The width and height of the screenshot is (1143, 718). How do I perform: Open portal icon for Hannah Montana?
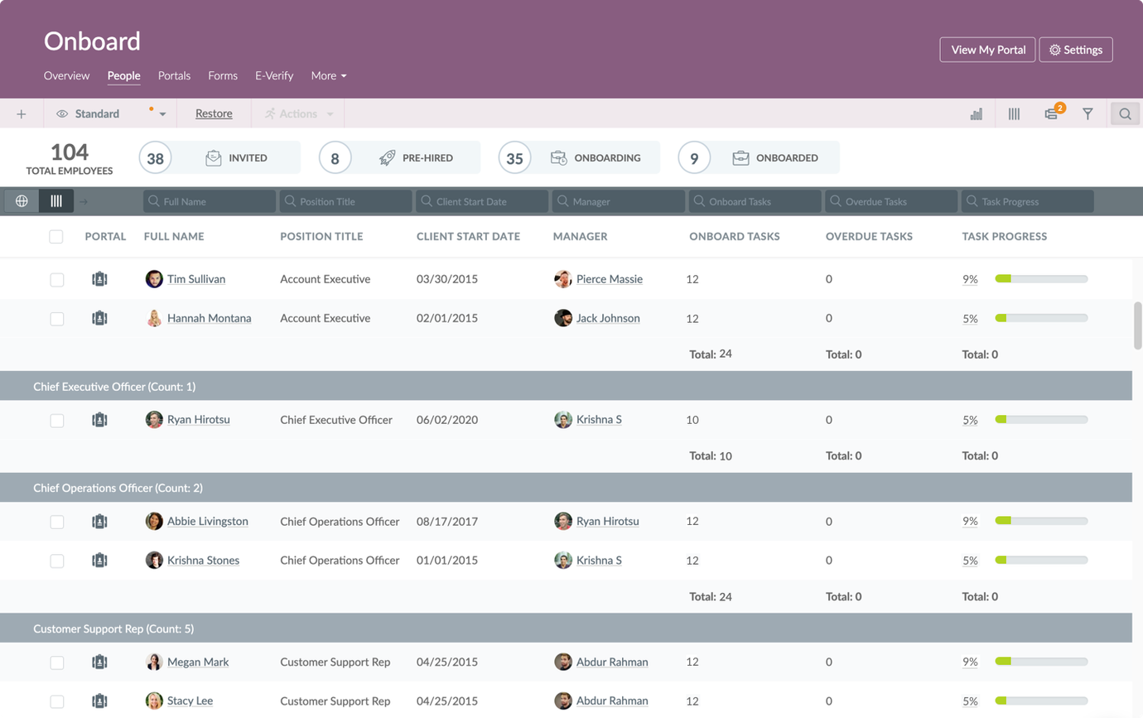coord(99,318)
